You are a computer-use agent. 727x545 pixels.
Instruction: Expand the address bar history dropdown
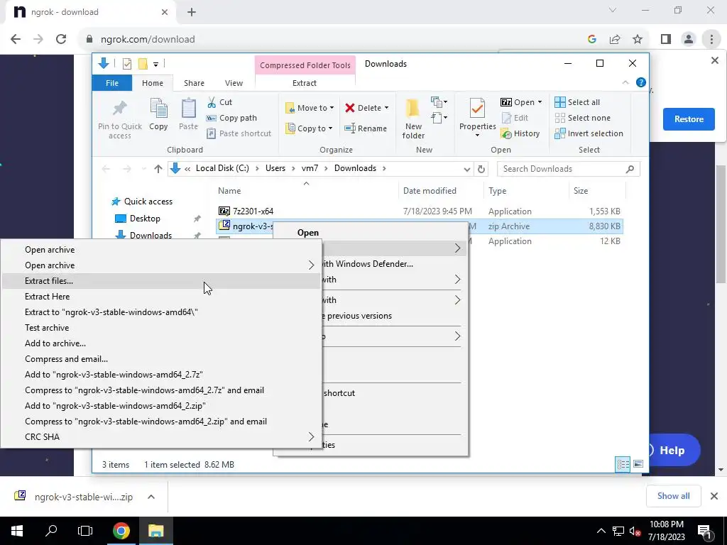coord(467,169)
